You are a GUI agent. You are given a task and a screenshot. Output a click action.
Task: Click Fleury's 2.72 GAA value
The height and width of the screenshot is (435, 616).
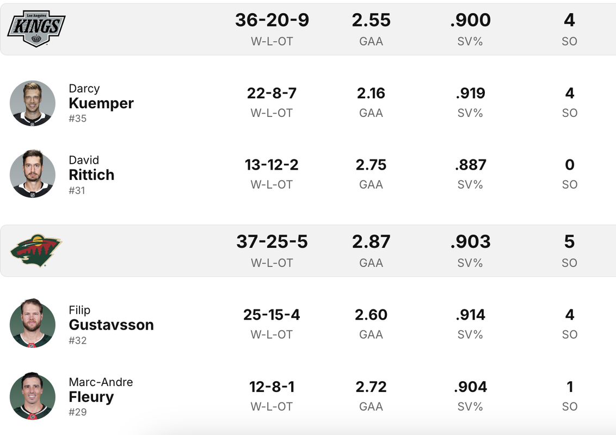tap(371, 387)
